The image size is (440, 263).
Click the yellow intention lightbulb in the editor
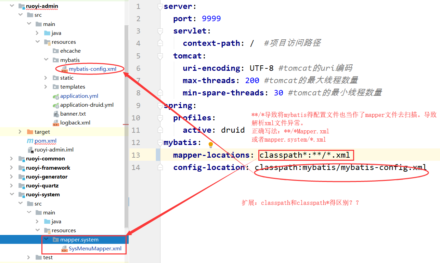(211, 144)
